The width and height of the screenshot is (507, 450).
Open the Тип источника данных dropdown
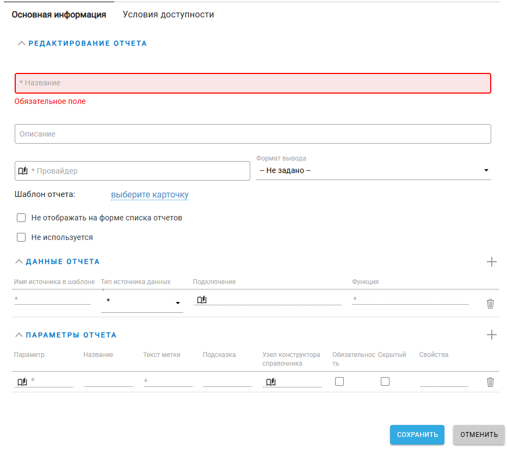pos(143,303)
